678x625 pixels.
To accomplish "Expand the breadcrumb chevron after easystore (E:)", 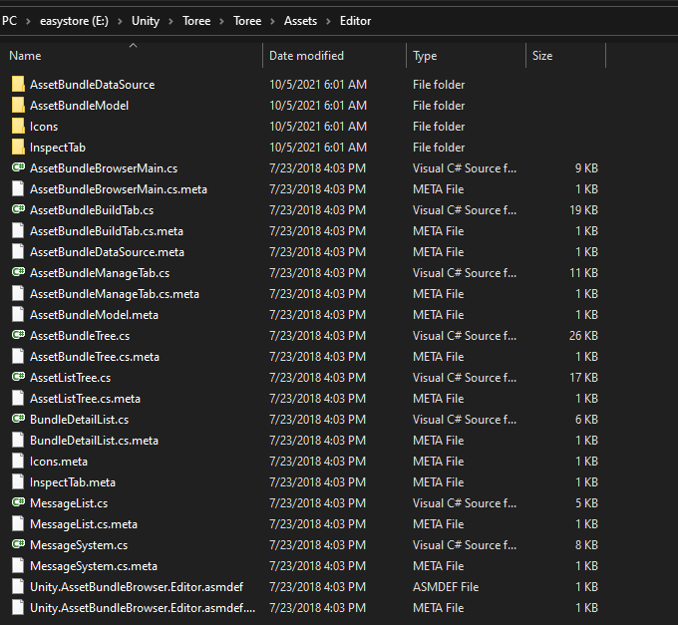I will click(121, 21).
